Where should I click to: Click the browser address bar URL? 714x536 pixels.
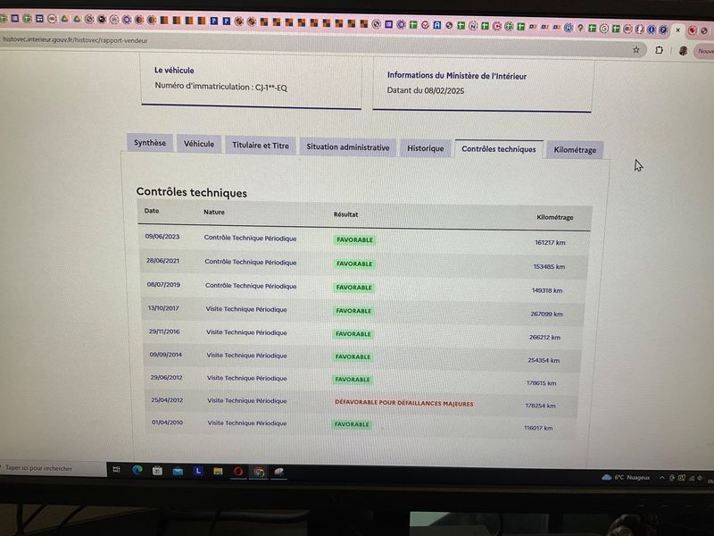[75, 40]
